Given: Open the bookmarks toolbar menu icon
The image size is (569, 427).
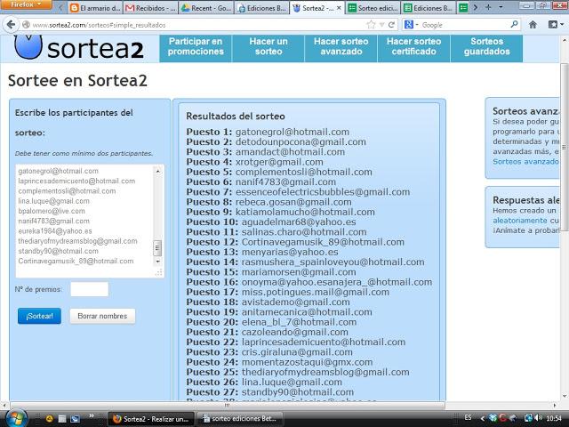Looking at the screenshot, I should pos(556,25).
